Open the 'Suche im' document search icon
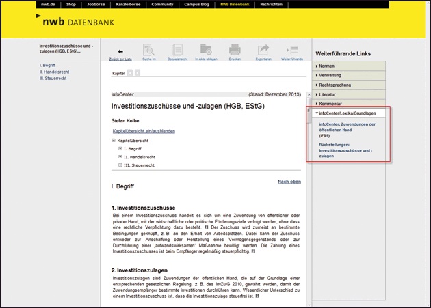The image size is (431, 308). click(148, 51)
